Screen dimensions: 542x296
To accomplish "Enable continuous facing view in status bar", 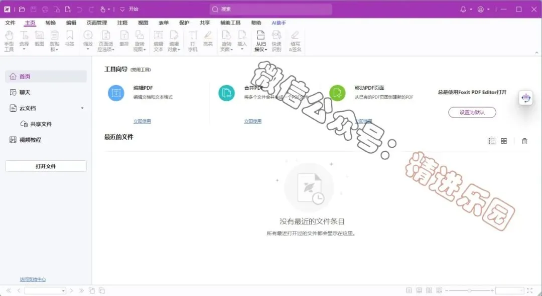I will [439, 290].
